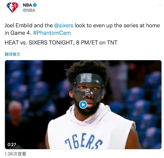Visit the @NBA handle below the name

[x=29, y=10]
